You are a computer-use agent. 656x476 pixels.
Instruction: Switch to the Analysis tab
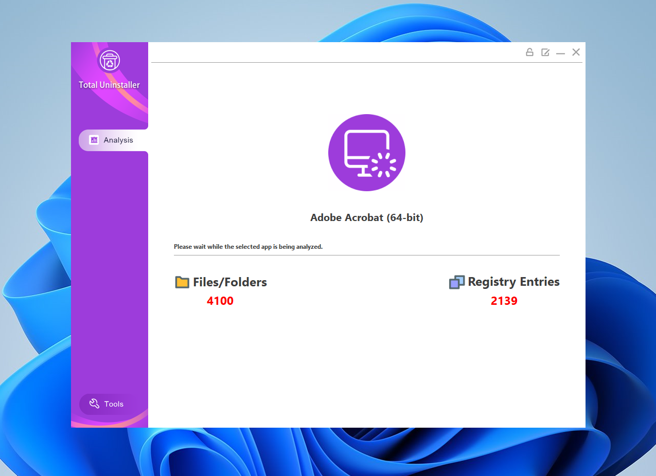(118, 139)
